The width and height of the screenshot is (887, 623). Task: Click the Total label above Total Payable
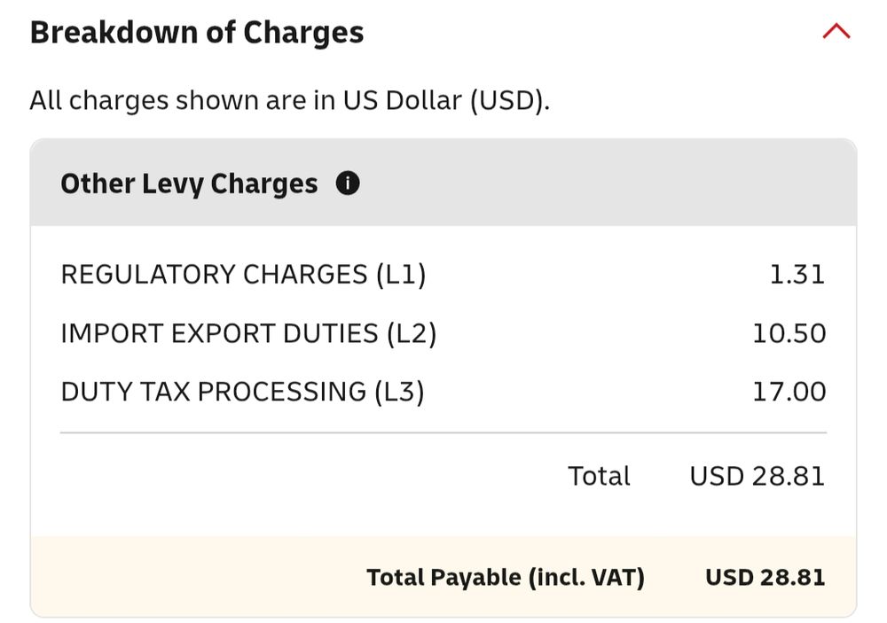tap(599, 476)
